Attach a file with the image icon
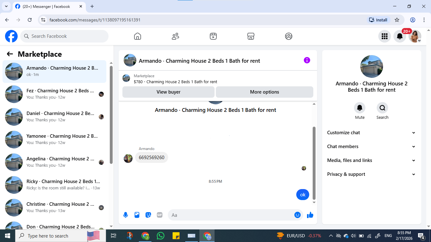 pyautogui.click(x=137, y=215)
